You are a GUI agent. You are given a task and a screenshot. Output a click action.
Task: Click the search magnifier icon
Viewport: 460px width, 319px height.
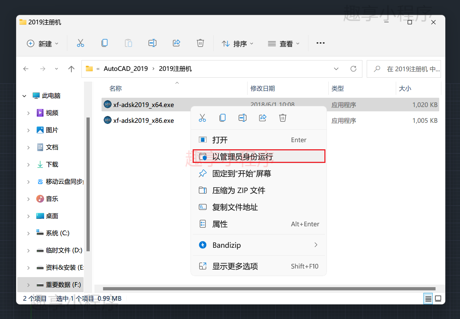377,69
